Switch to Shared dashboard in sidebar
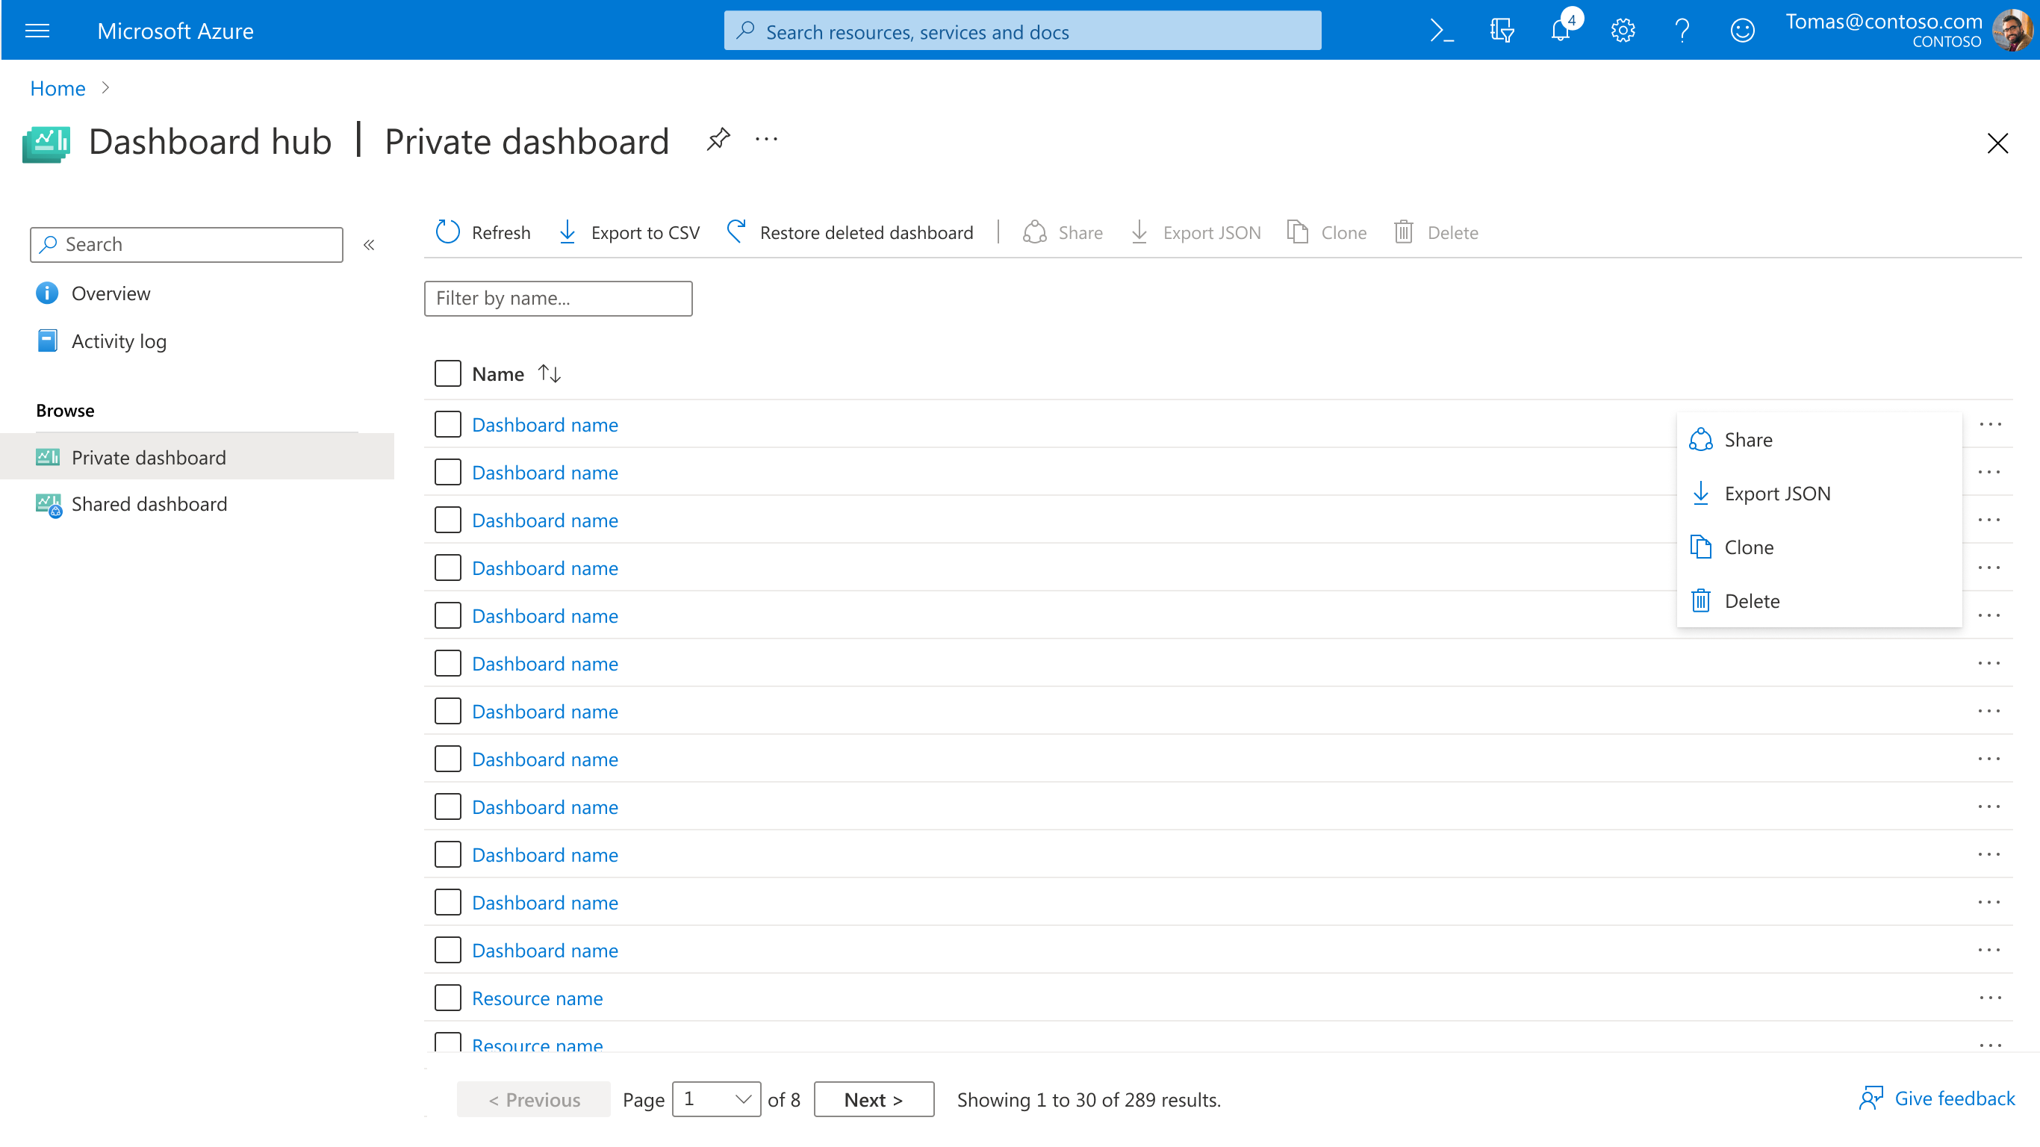This screenshot has height=1147, width=2040. tap(149, 504)
